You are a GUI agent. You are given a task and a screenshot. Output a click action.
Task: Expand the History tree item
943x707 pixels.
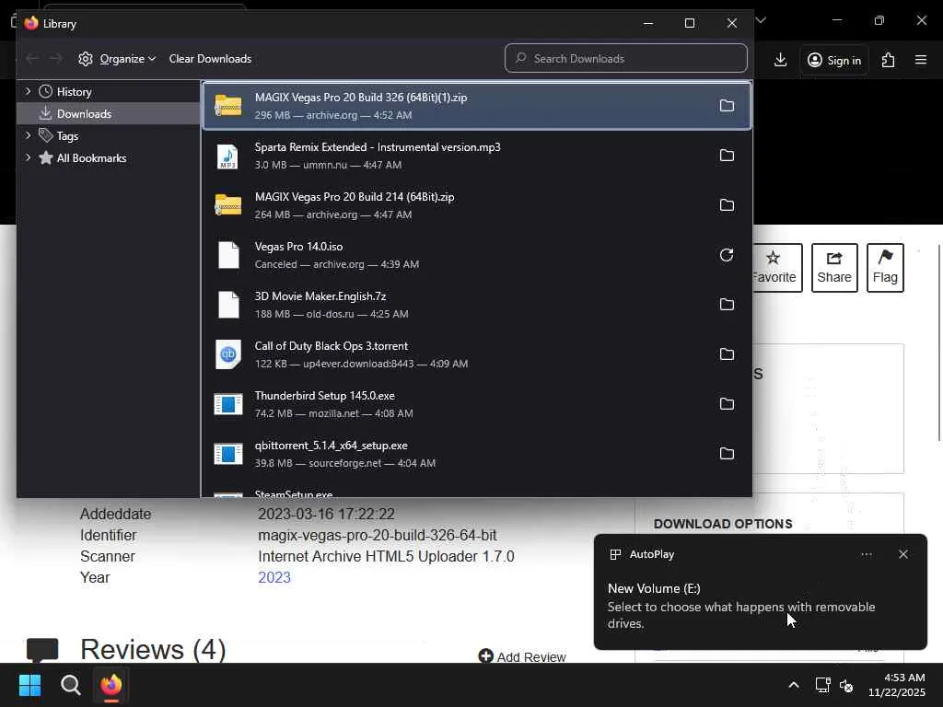[28, 91]
